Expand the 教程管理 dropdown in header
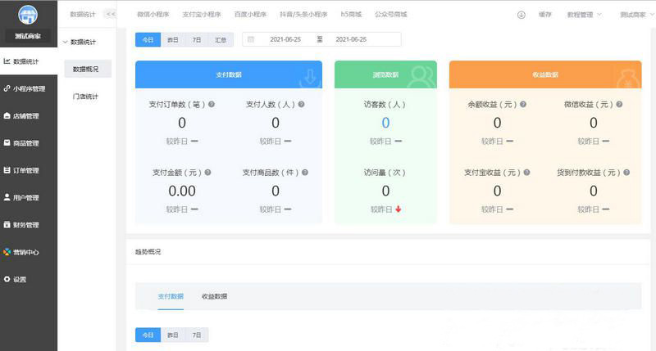This screenshot has height=351, width=656. pyautogui.click(x=584, y=15)
